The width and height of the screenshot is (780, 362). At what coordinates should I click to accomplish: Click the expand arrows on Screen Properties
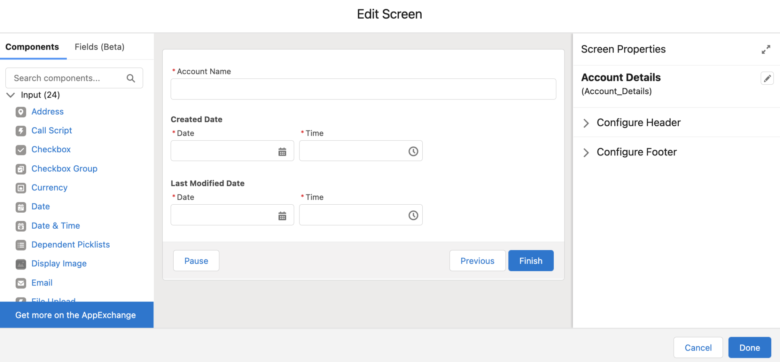click(766, 49)
